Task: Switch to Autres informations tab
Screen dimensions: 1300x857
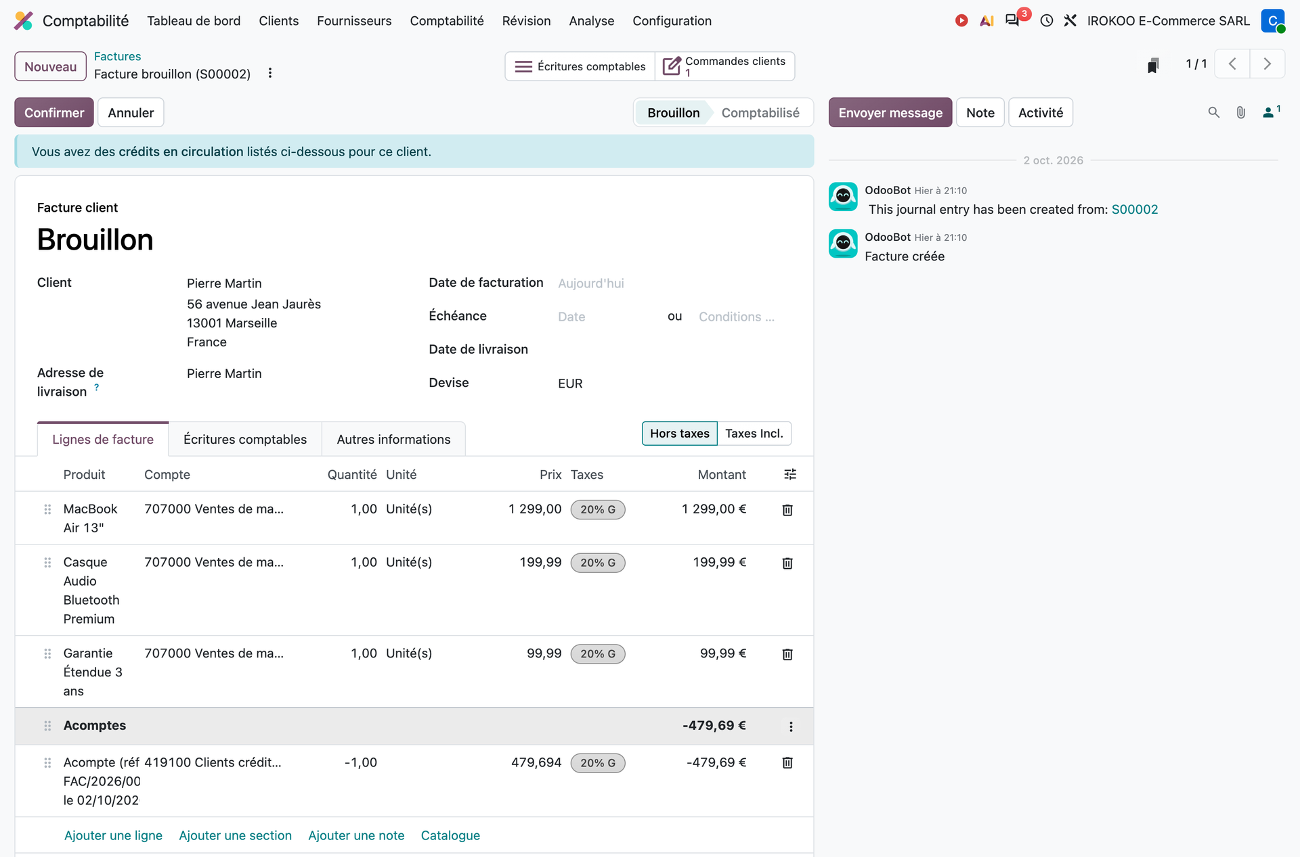Action: click(x=393, y=440)
